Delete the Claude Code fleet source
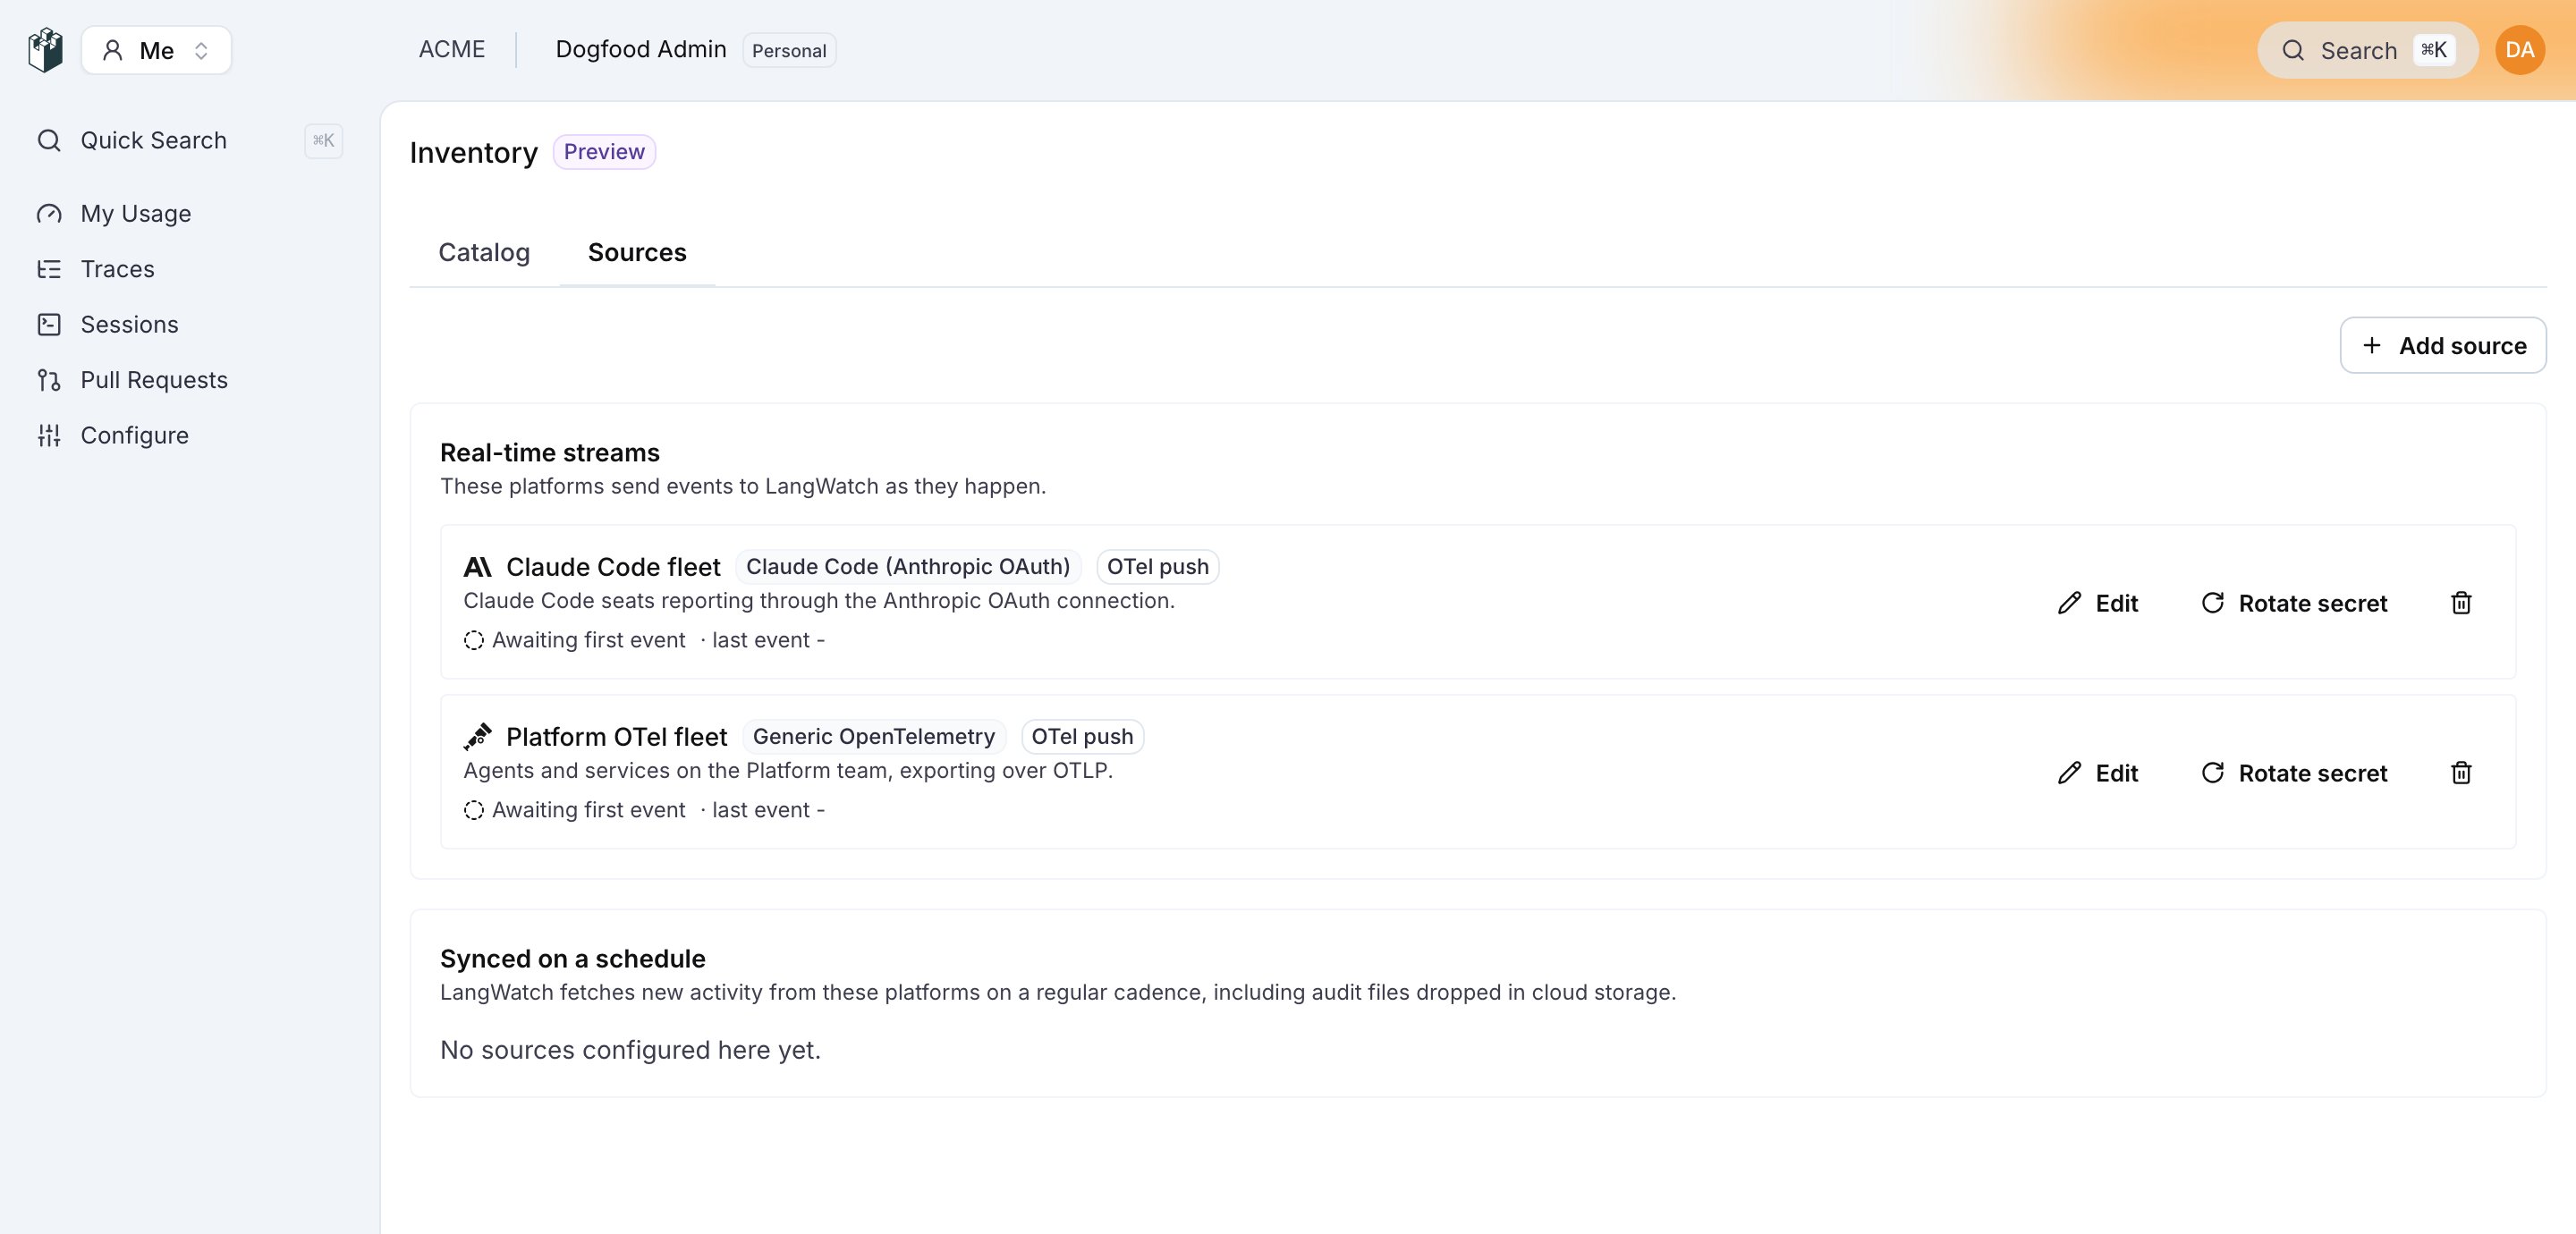The height and width of the screenshot is (1234, 2576). [2461, 603]
